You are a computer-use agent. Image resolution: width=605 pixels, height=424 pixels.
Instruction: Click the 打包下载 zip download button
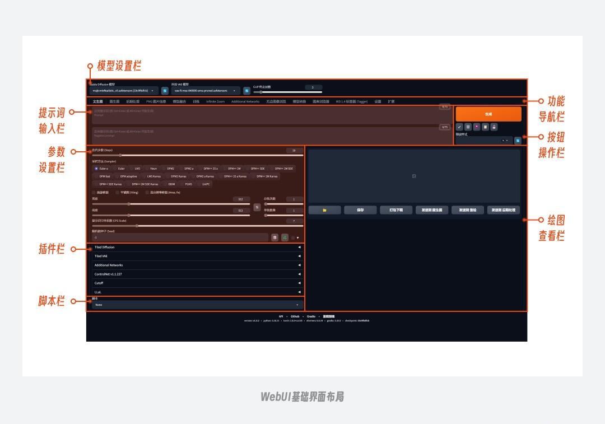[396, 210]
